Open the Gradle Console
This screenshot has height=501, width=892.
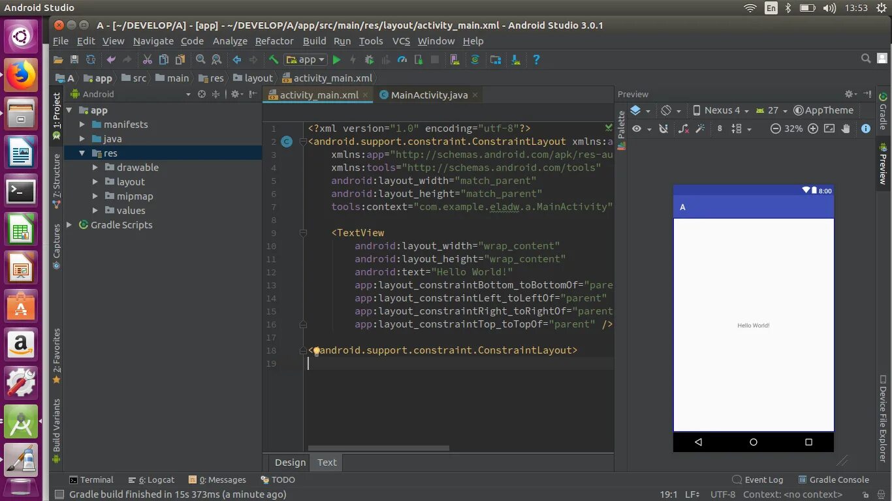pos(834,479)
